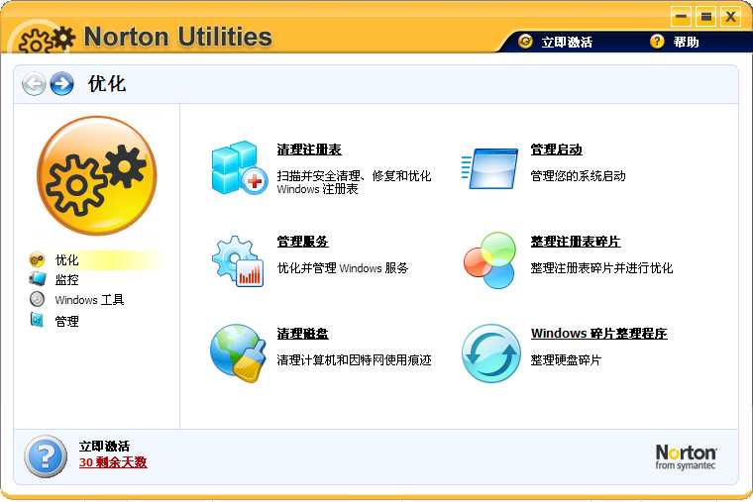
Task: Maximize the Norton Utilities window
Action: point(705,17)
